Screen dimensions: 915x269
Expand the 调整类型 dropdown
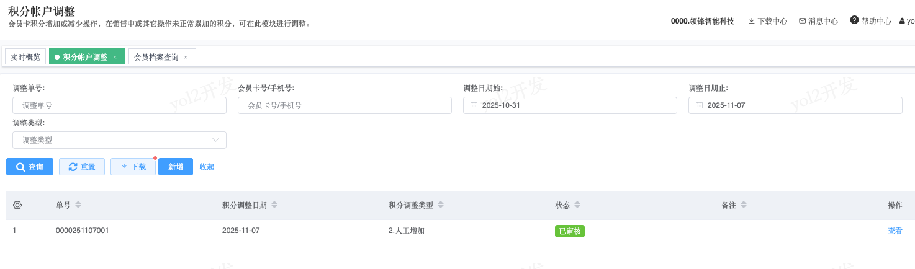(216, 140)
